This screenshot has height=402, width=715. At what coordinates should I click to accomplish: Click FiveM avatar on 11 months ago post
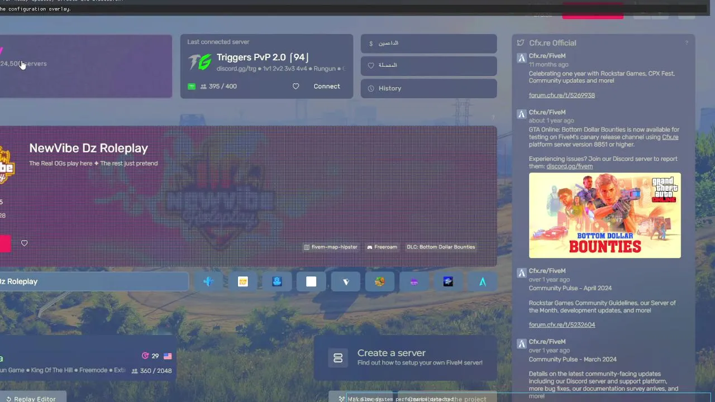(x=521, y=58)
